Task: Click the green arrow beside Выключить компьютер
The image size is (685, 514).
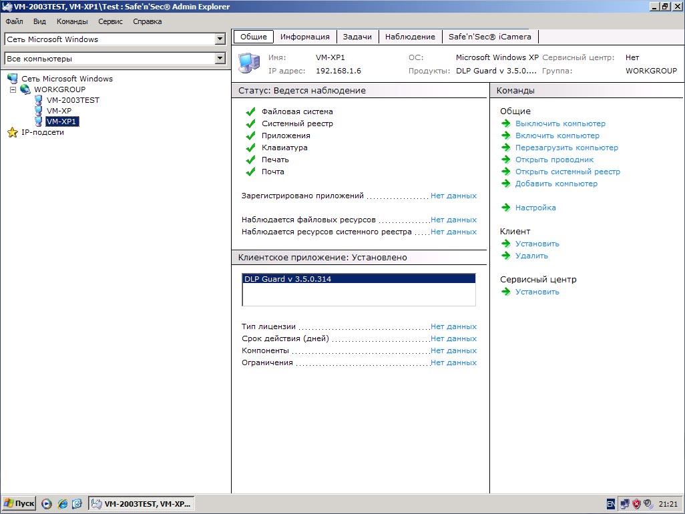Action: (506, 123)
